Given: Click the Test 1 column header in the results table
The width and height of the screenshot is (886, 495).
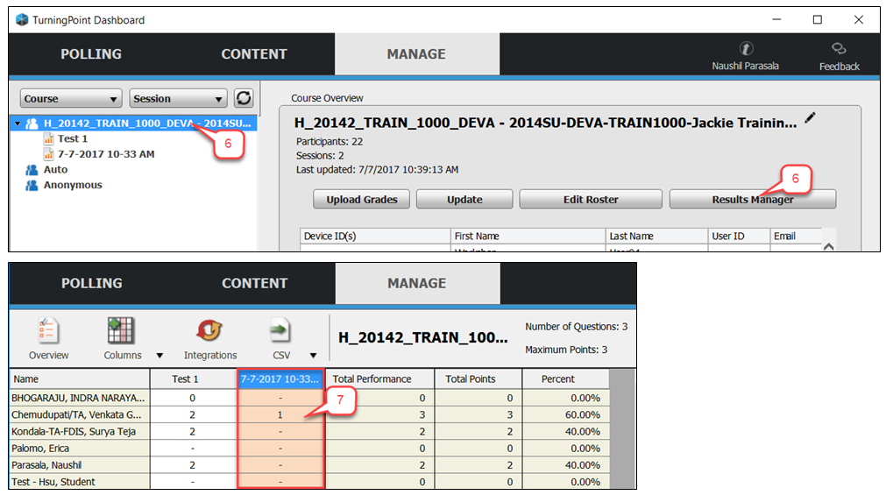Looking at the screenshot, I should coord(194,379).
